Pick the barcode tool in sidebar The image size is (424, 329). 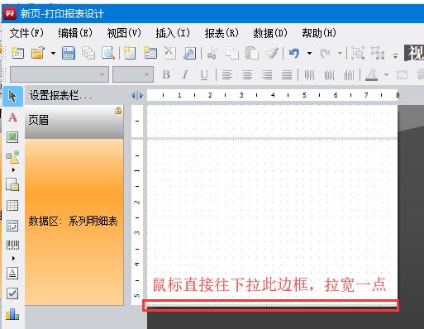pos(12,245)
